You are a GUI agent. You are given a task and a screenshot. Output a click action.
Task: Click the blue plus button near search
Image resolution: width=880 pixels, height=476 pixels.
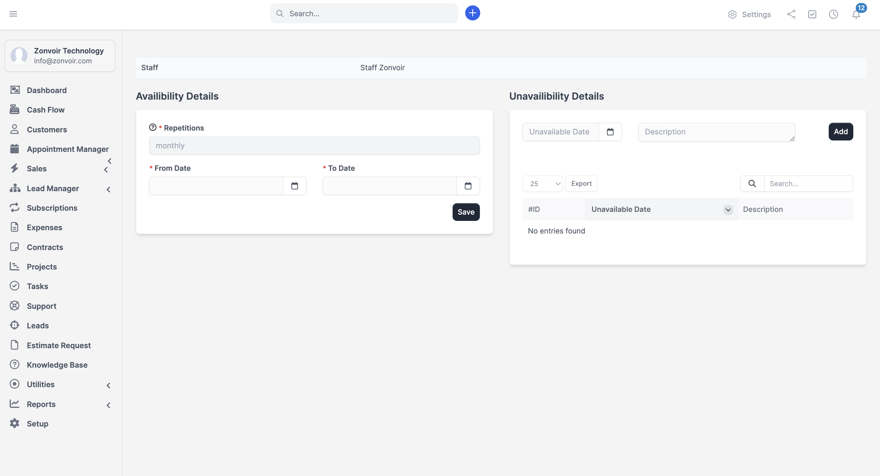coord(472,13)
